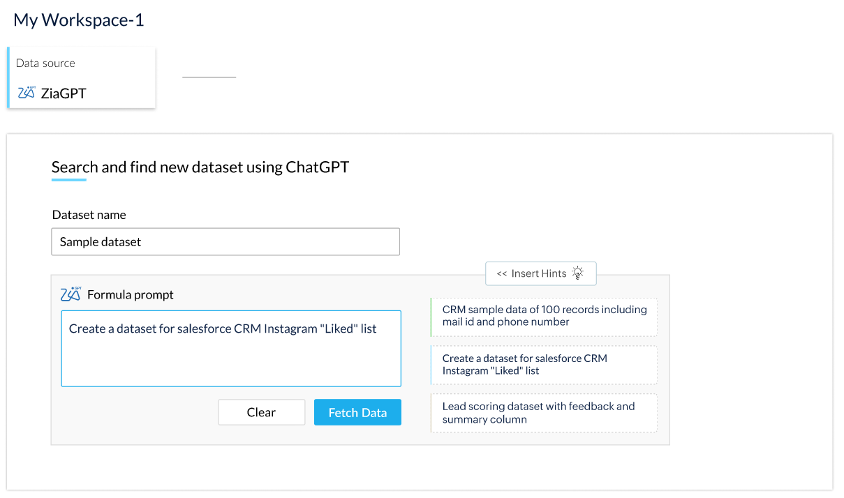Pick the CRM sample data 100 records hint

[x=544, y=316]
